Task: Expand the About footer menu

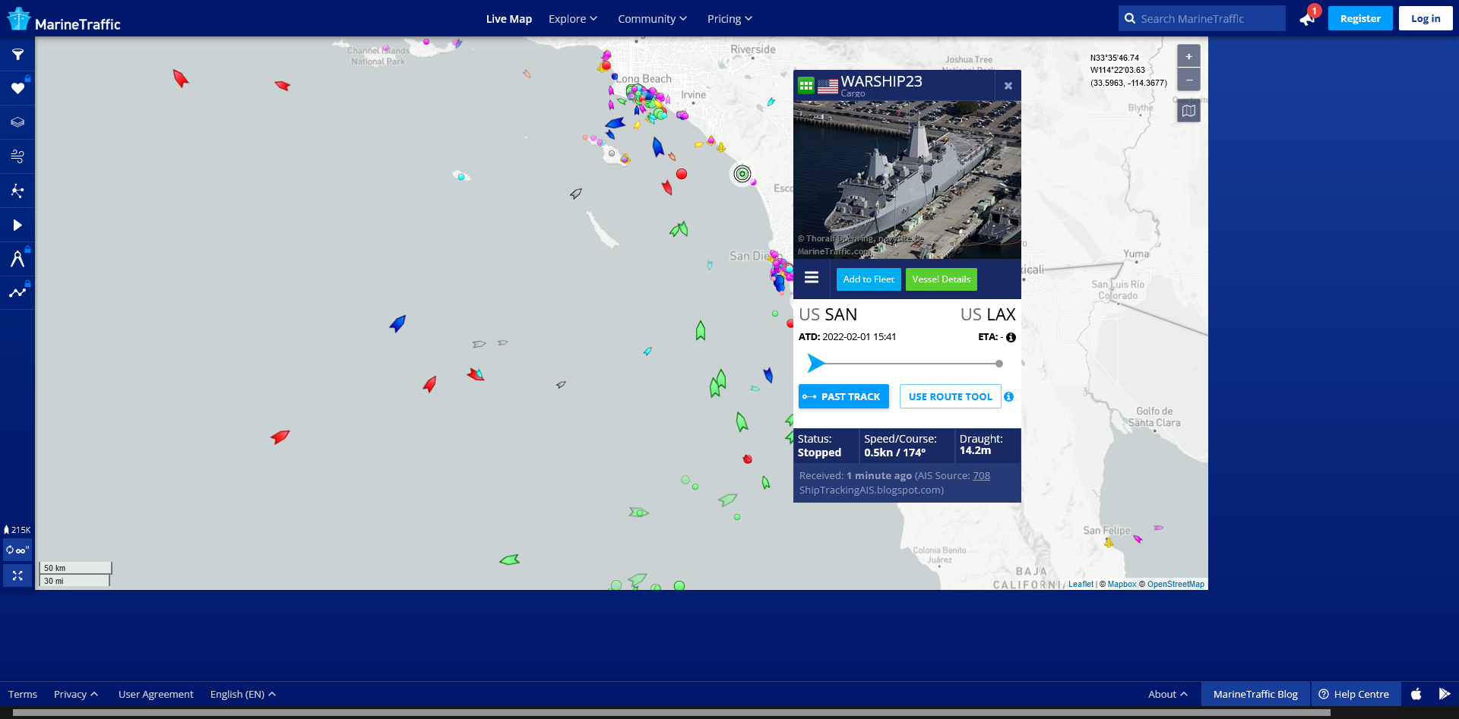Action: click(x=1168, y=694)
